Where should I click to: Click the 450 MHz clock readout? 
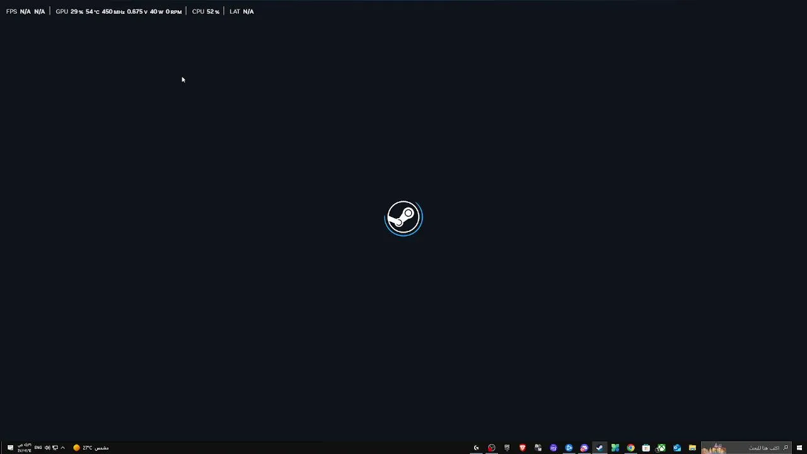(113, 11)
